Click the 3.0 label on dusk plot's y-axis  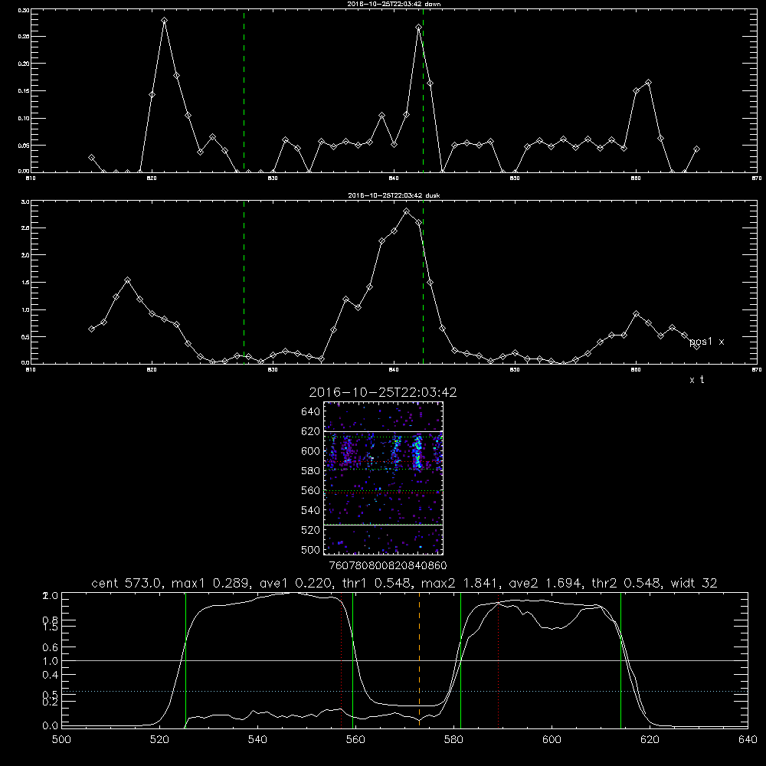point(25,201)
